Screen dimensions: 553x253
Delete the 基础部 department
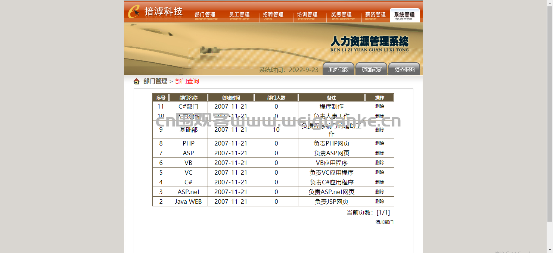pos(380,129)
